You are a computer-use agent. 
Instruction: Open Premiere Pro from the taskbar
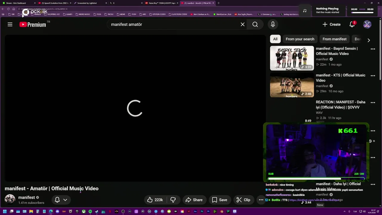pos(209,211)
